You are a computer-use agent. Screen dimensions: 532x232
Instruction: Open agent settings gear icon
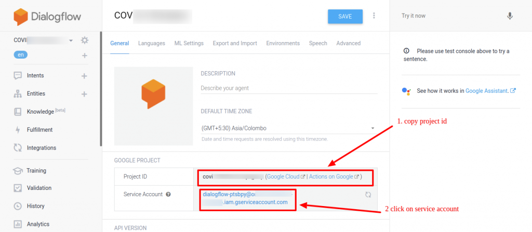[x=85, y=40]
